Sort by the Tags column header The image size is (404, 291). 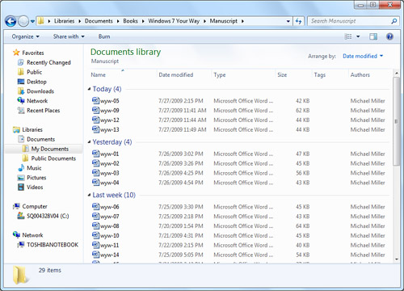point(320,75)
